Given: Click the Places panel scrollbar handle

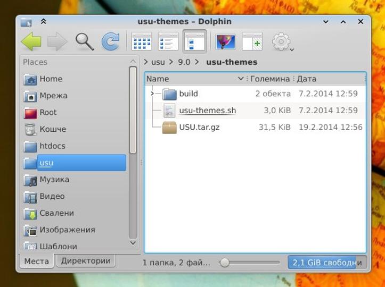Looking at the screenshot, I should [133, 111].
